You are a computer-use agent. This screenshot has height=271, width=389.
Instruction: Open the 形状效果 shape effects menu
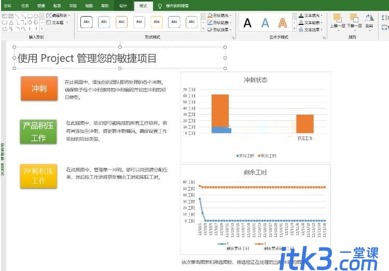(219, 30)
